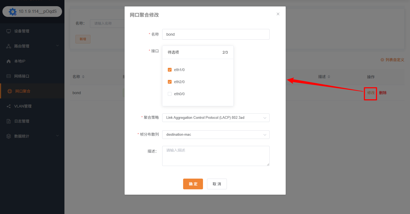Screen dimensions: 410x214
Task: Open VLAN管理 via its share icon
Action: (x=9, y=106)
